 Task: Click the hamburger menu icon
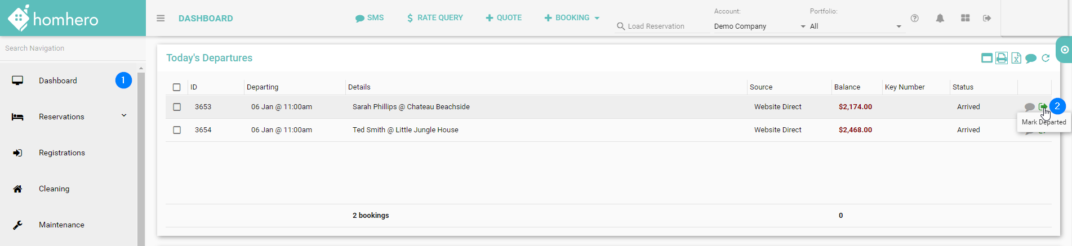(x=161, y=18)
